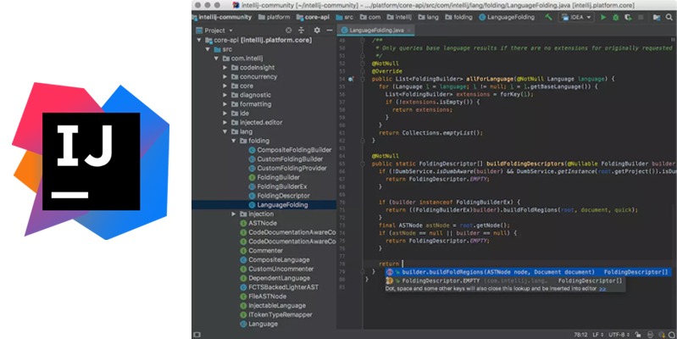Image resolution: width=677 pixels, height=339 pixels.
Task: Select FoldingDescriptor in project tree
Action: click(x=283, y=196)
